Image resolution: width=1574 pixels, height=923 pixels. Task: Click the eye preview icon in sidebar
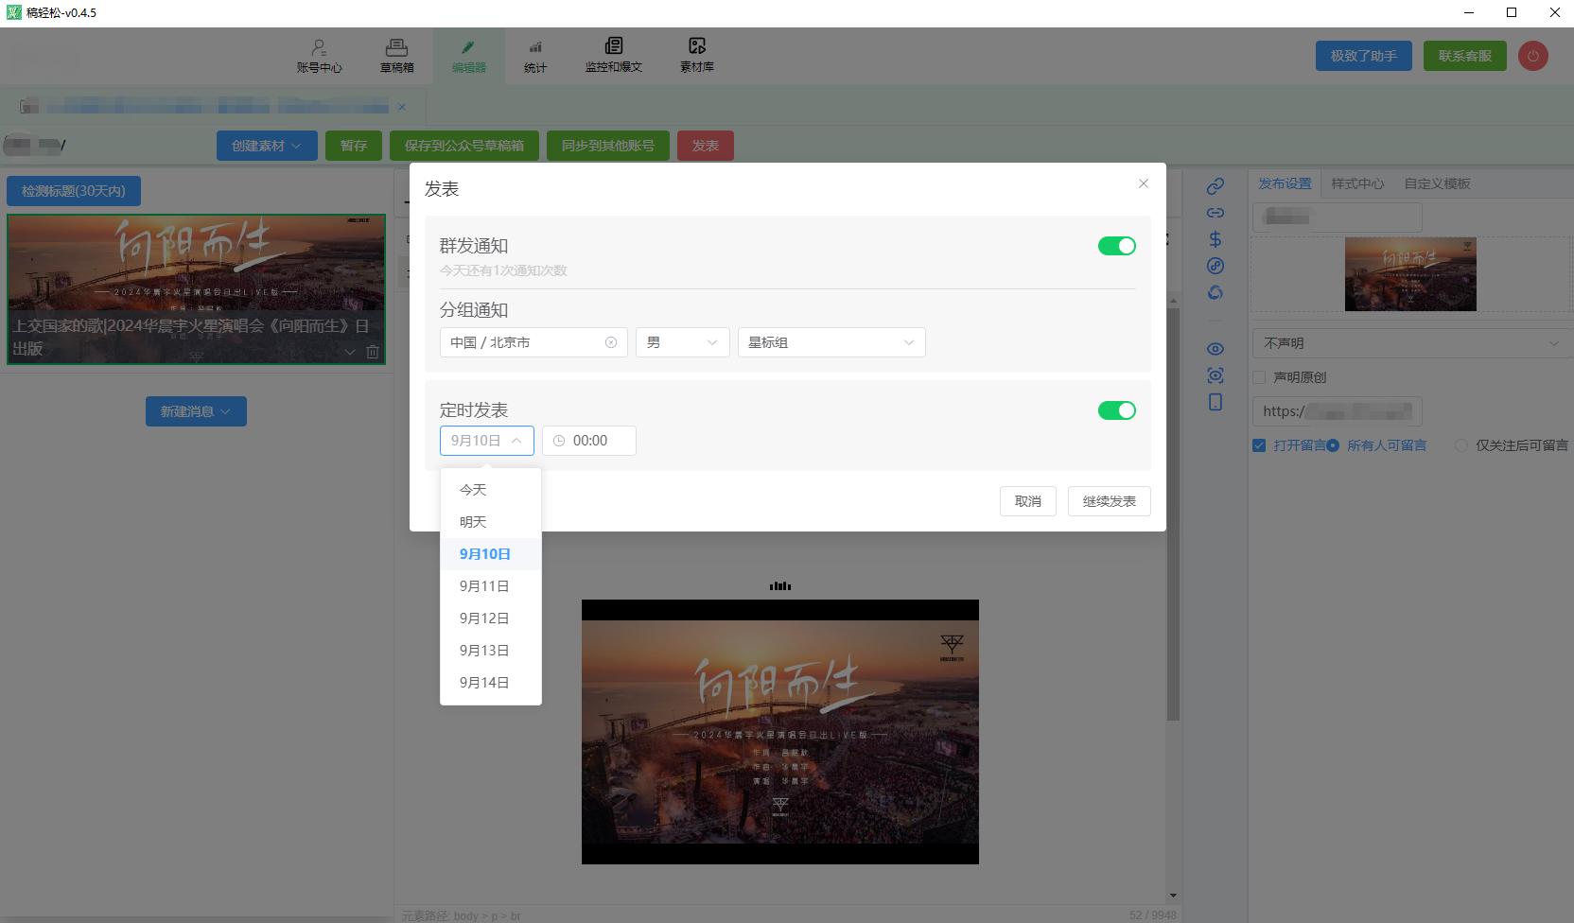1215,349
